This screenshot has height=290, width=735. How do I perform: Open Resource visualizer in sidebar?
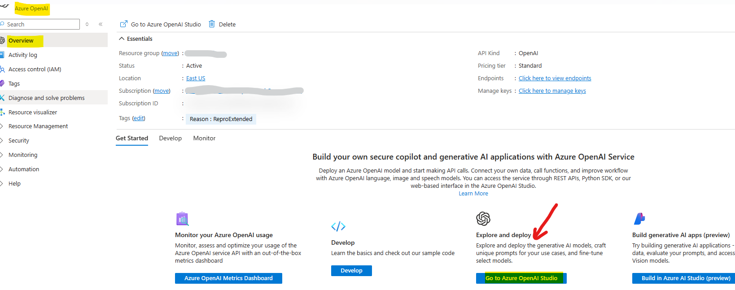coord(54,112)
